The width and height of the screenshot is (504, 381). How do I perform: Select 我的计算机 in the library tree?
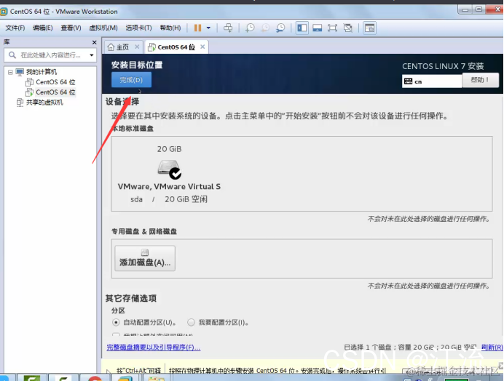41,72
